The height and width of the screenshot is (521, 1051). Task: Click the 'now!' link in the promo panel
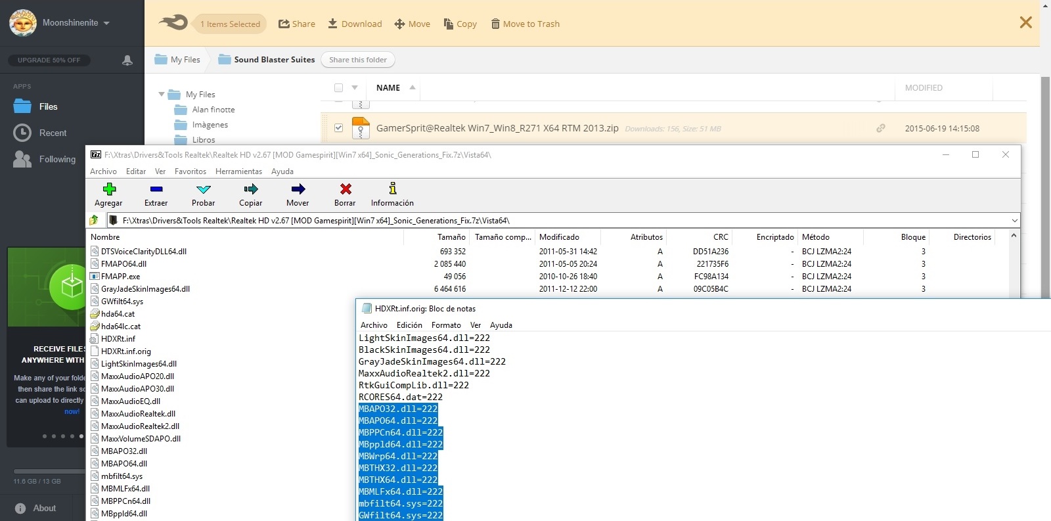(x=72, y=412)
